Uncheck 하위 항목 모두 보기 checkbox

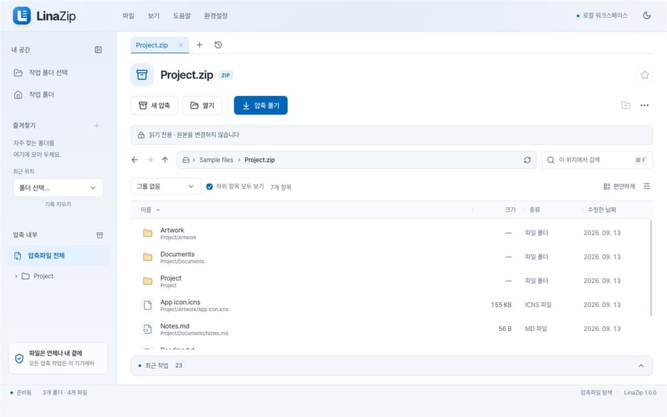(x=209, y=187)
